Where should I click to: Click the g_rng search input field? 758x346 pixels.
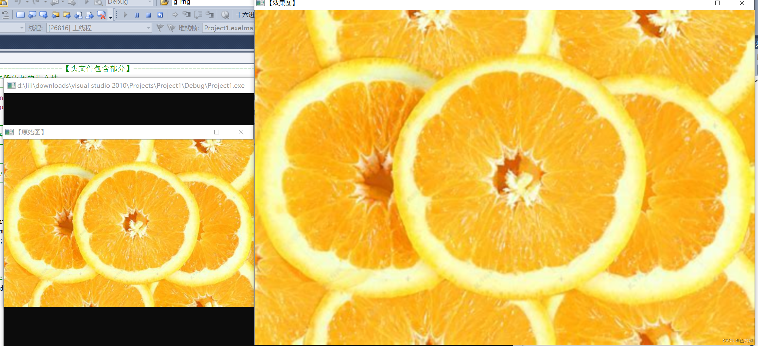pyautogui.click(x=213, y=2)
